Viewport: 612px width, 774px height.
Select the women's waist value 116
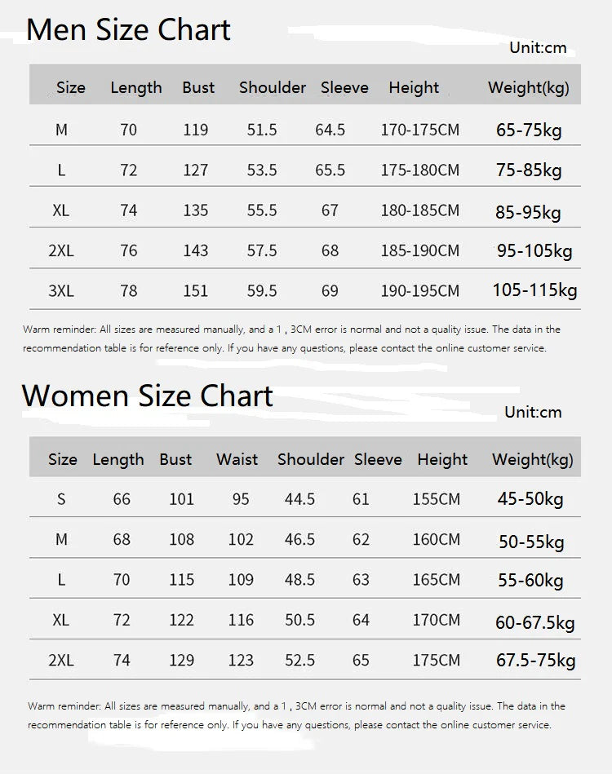pos(241,620)
